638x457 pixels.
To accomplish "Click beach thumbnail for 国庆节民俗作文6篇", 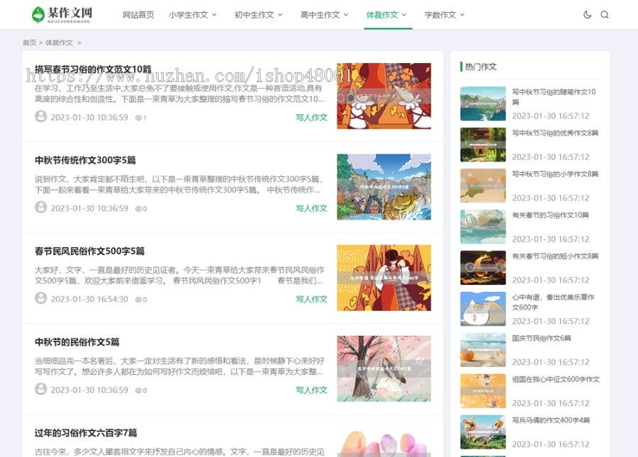I will (483, 350).
